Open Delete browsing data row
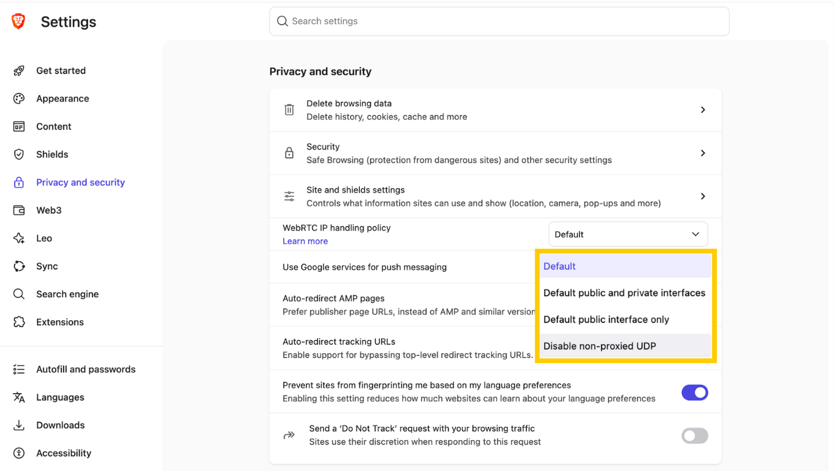 click(495, 110)
